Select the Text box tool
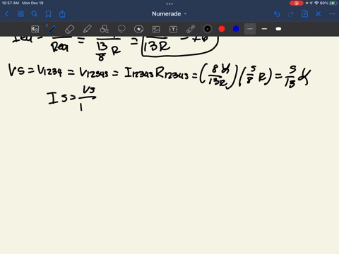This screenshot has height=254, width=339. coord(173,29)
